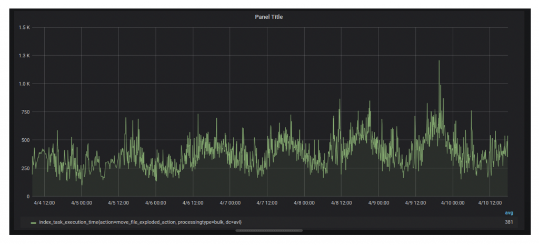Click the 4/6 12:00 x-axis label

(x=193, y=203)
